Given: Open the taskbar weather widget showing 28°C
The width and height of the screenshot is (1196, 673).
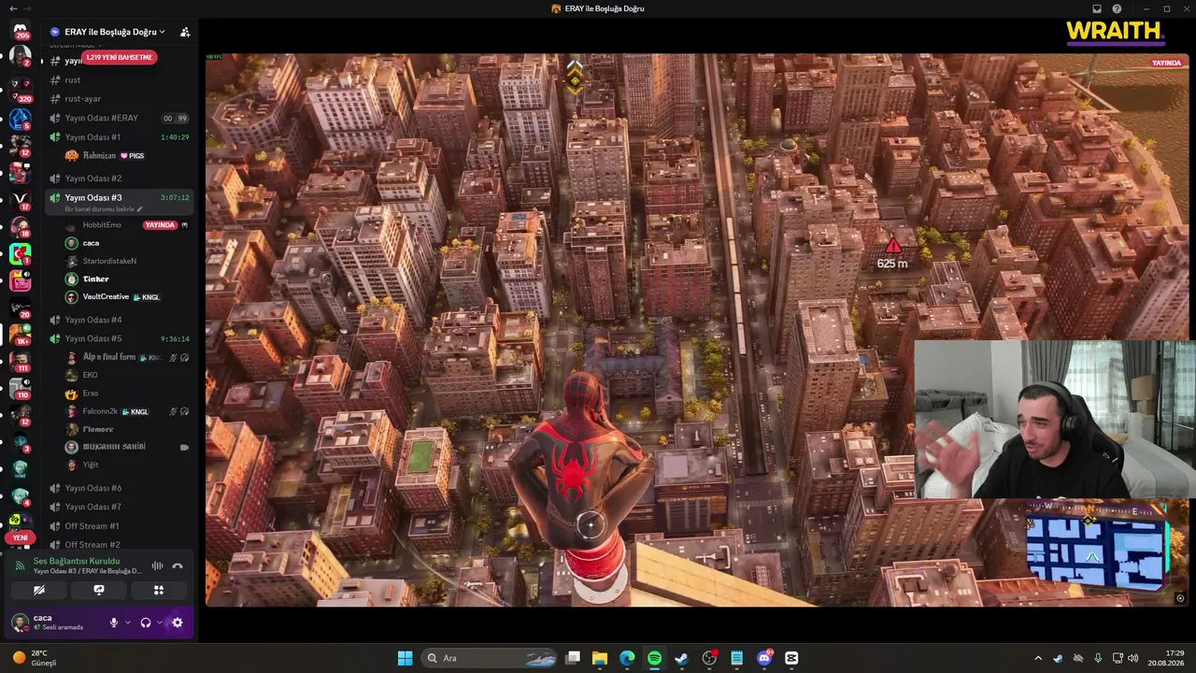Looking at the screenshot, I should [36, 658].
